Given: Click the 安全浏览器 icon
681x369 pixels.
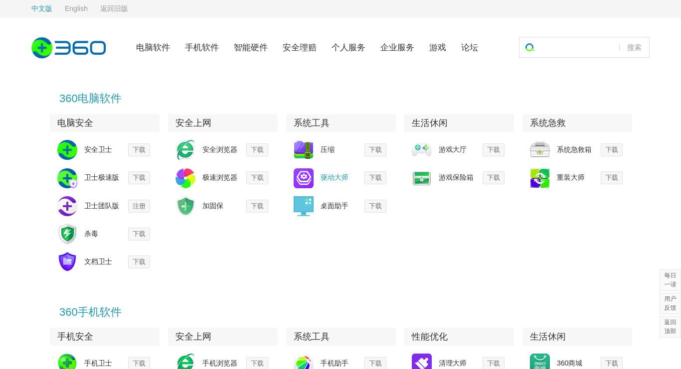Looking at the screenshot, I should [x=185, y=150].
